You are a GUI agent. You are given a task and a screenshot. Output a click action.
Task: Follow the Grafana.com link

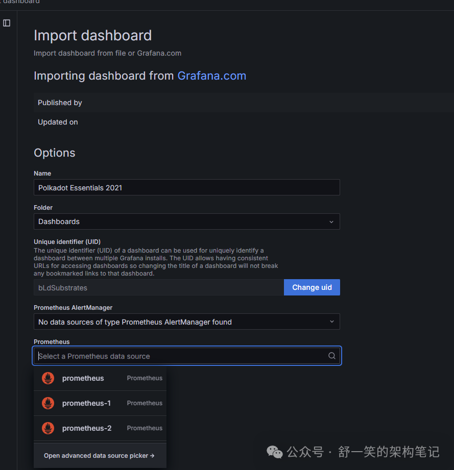pyautogui.click(x=211, y=76)
